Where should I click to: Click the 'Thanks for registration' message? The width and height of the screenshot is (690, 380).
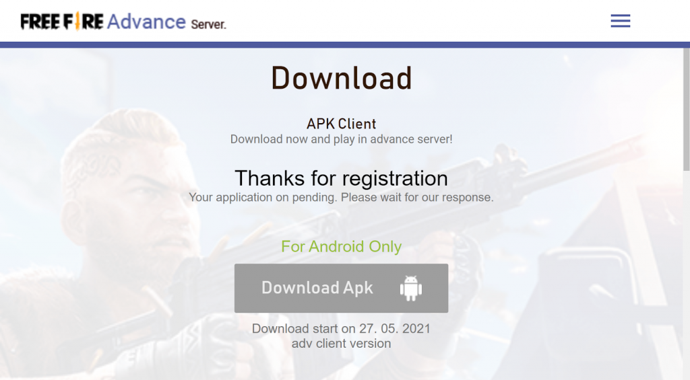[x=342, y=178]
